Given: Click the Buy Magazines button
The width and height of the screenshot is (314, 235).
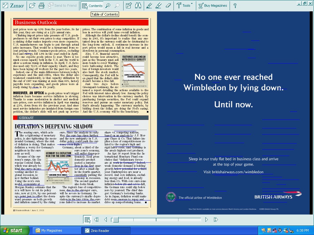Looking at the screenshot, I should coord(213,6).
